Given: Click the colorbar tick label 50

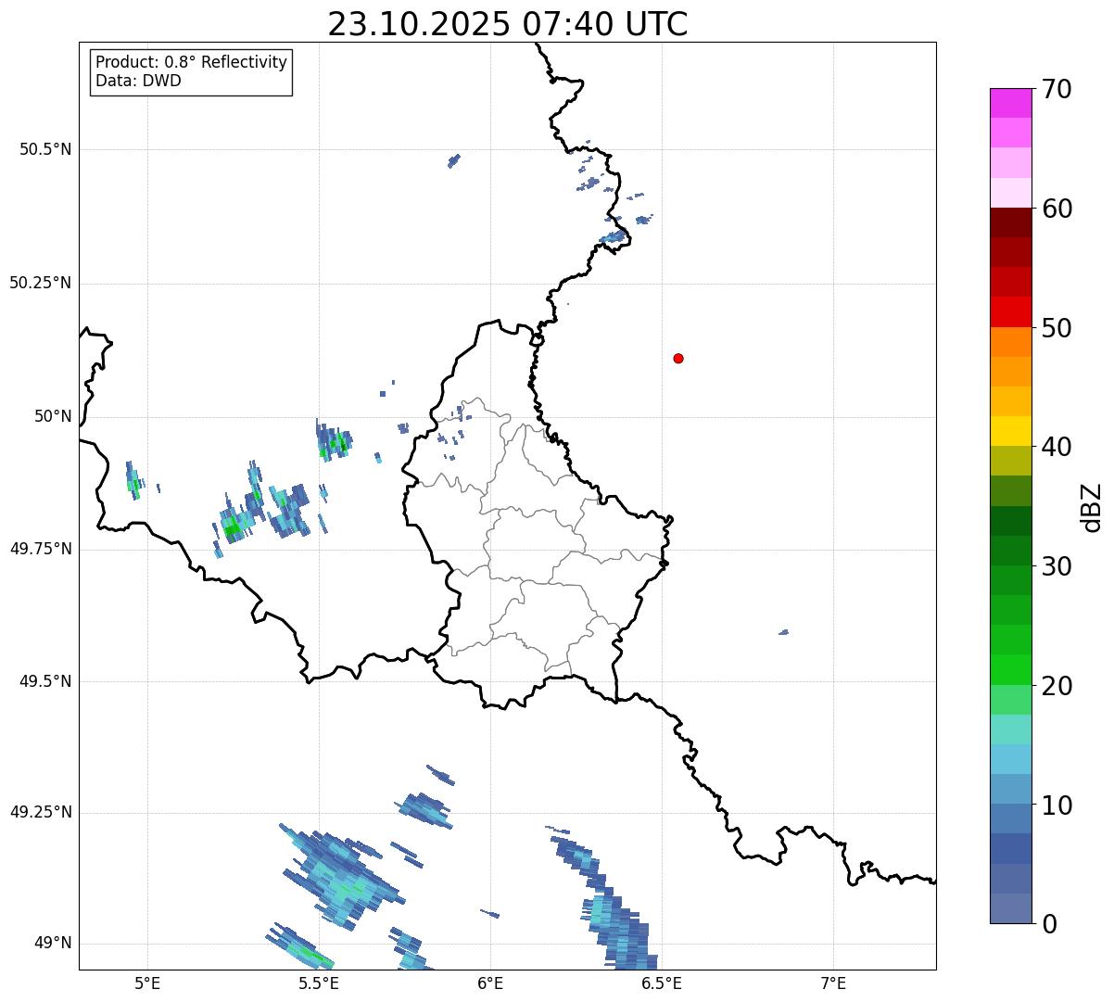Looking at the screenshot, I should point(1057,328).
